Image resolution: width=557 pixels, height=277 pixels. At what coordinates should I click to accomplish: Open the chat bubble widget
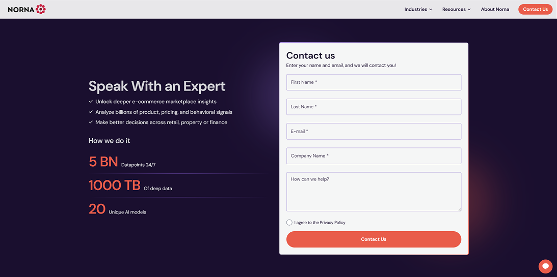tap(545, 266)
